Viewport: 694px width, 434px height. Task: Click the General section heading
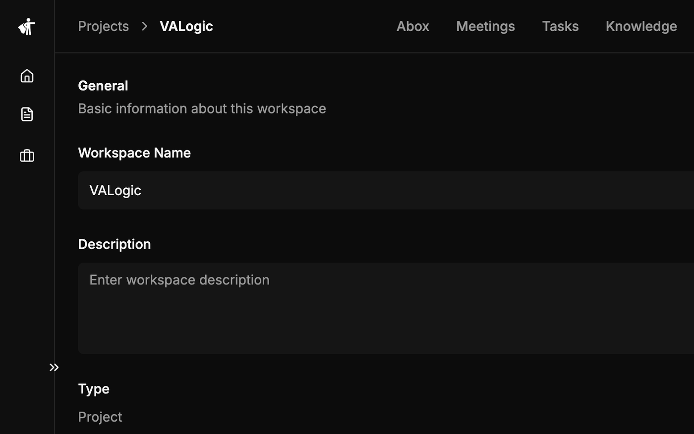coord(103,86)
